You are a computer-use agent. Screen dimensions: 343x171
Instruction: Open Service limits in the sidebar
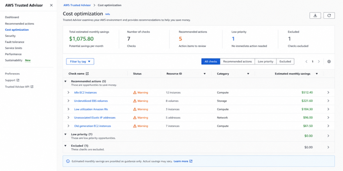(13, 48)
